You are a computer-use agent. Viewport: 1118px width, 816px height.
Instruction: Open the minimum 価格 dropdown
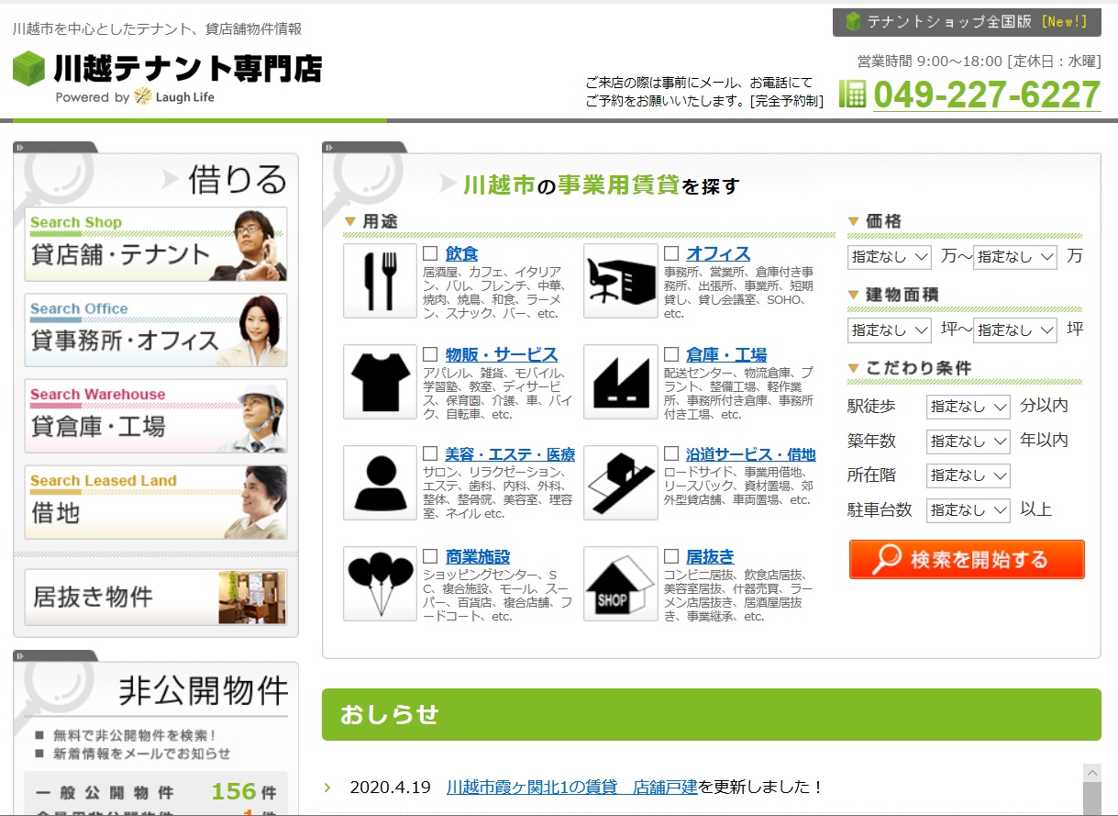pos(890,256)
